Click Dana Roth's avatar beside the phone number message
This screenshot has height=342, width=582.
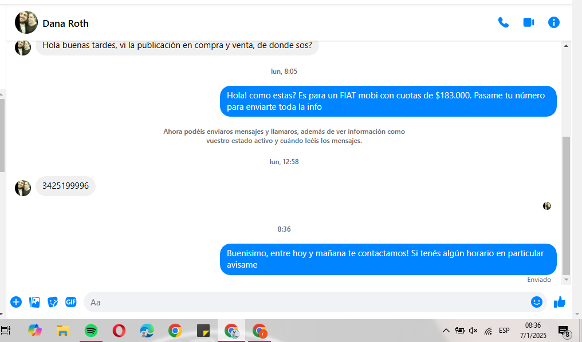point(23,188)
